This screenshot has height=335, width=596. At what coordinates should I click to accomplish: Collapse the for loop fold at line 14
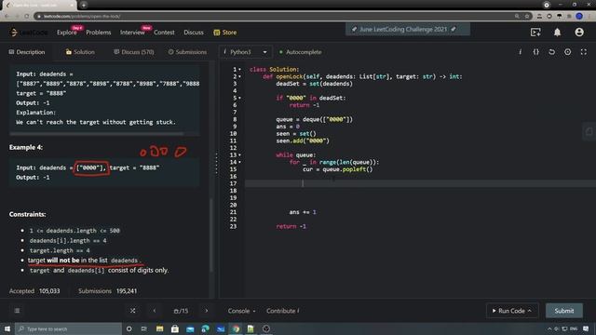pyautogui.click(x=239, y=162)
